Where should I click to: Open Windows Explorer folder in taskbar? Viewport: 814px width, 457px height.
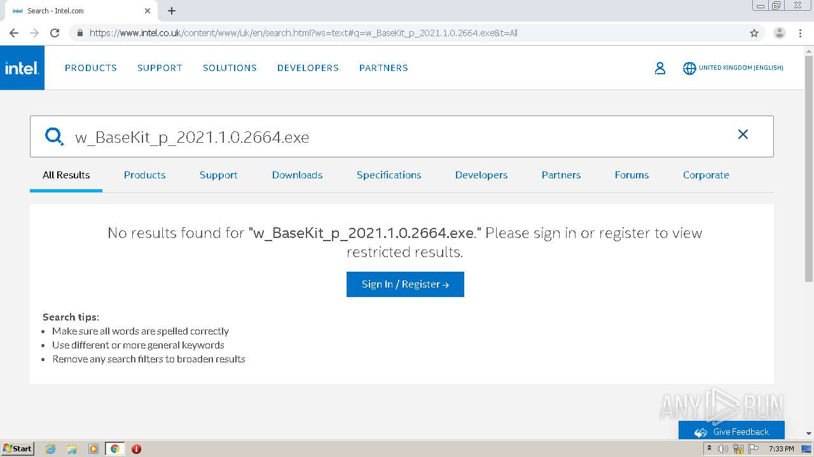pyautogui.click(x=72, y=449)
